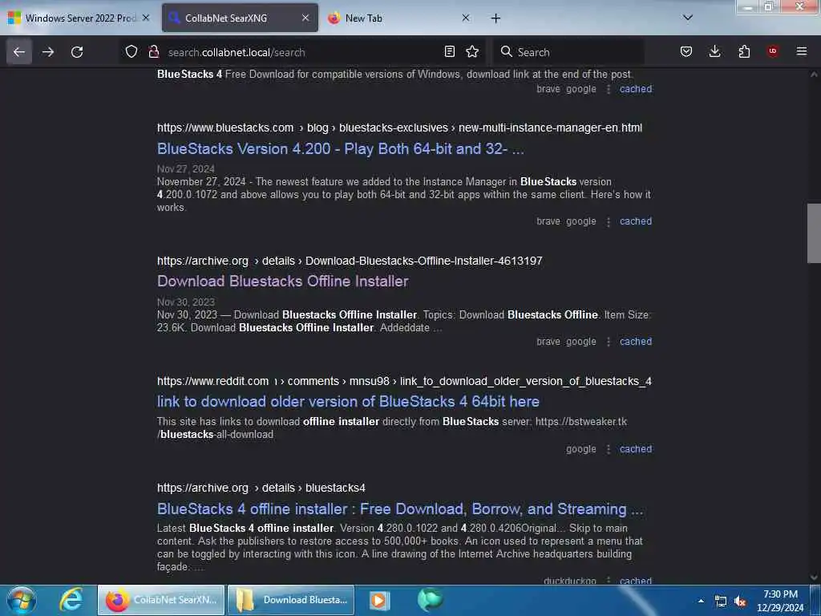
Task: Click the www.bluestacks.com result URL
Action: coord(399,128)
